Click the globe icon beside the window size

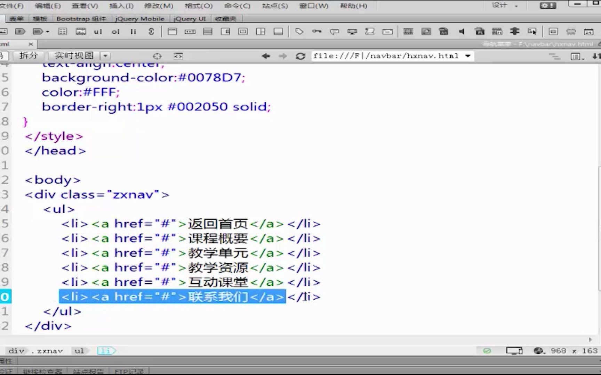click(x=539, y=351)
